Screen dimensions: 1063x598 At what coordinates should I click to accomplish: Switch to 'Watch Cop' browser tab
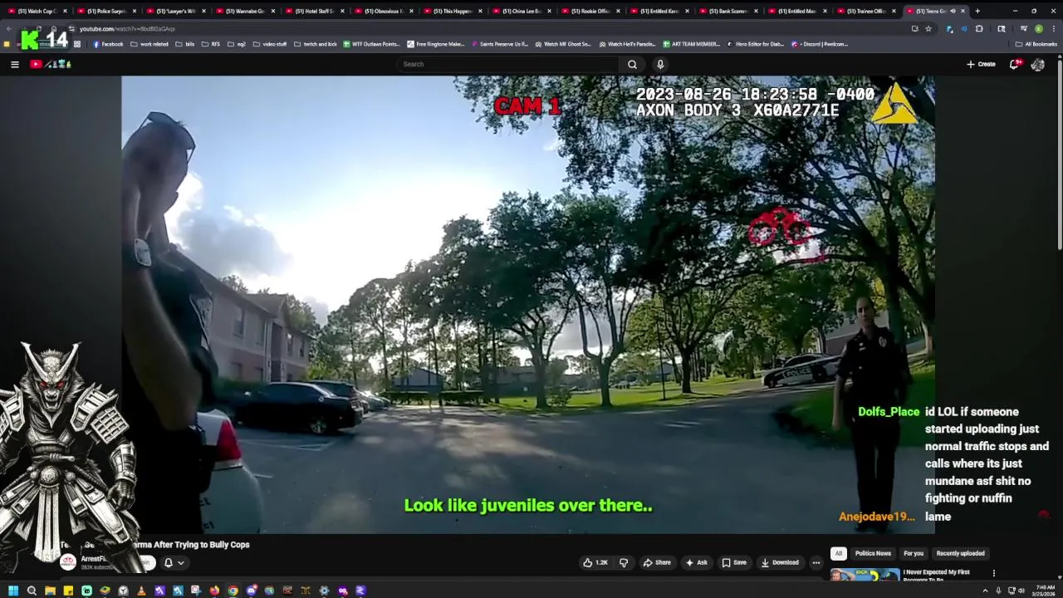tap(36, 11)
